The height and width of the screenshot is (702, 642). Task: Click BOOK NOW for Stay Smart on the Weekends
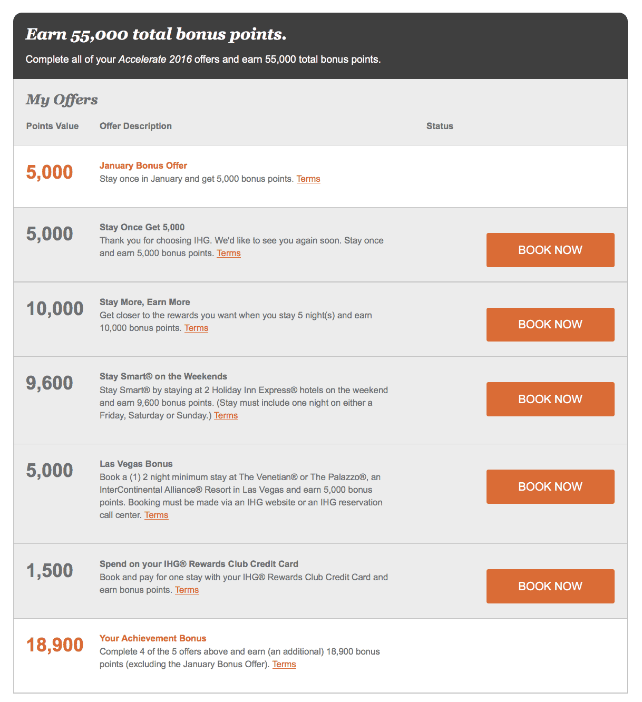550,399
